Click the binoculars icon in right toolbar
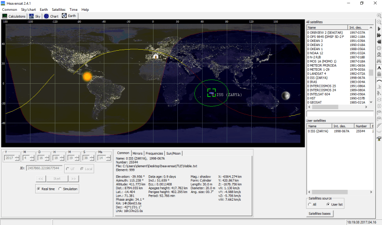382x225 pixels. point(379,61)
